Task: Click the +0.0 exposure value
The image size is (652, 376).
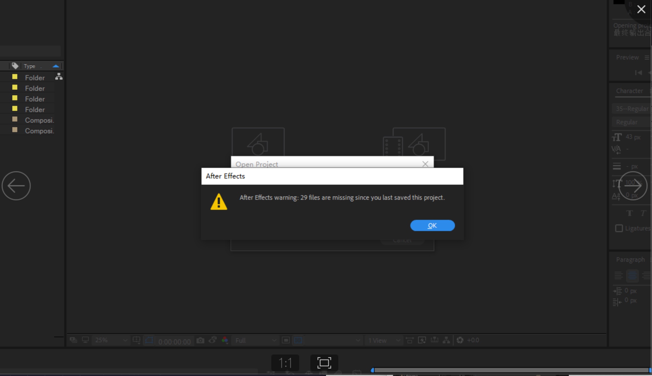Action: pyautogui.click(x=473, y=340)
